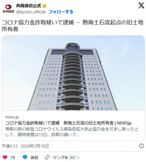Open the @kyodo_official handle
This screenshot has height=162, width=146.
pyautogui.click(x=31, y=12)
